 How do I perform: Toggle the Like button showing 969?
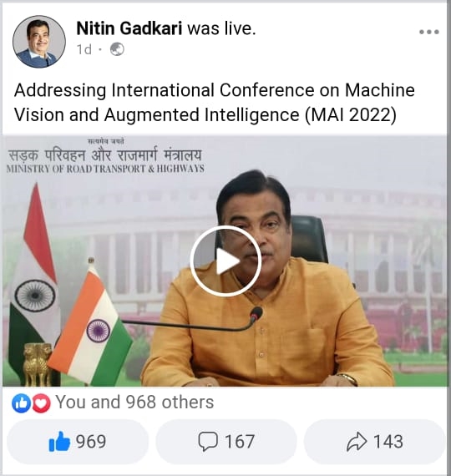[78, 442]
